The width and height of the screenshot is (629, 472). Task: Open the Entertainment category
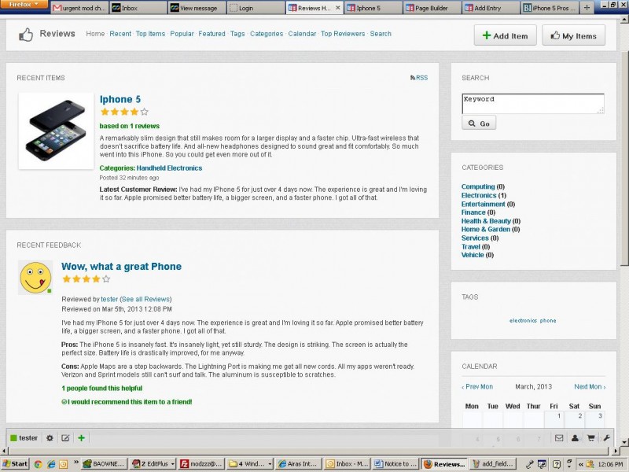tap(483, 204)
